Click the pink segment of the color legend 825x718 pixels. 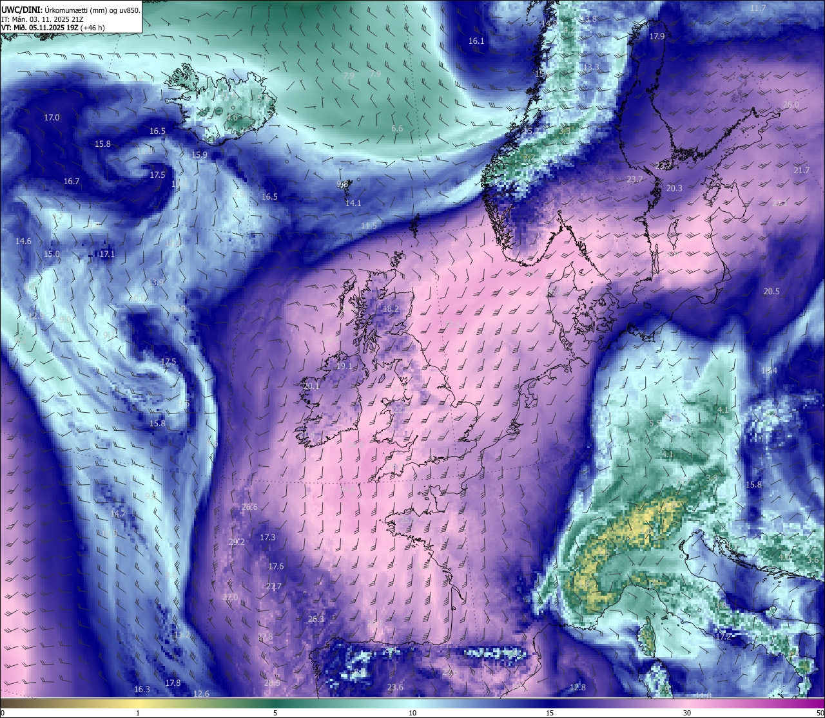pos(687,703)
